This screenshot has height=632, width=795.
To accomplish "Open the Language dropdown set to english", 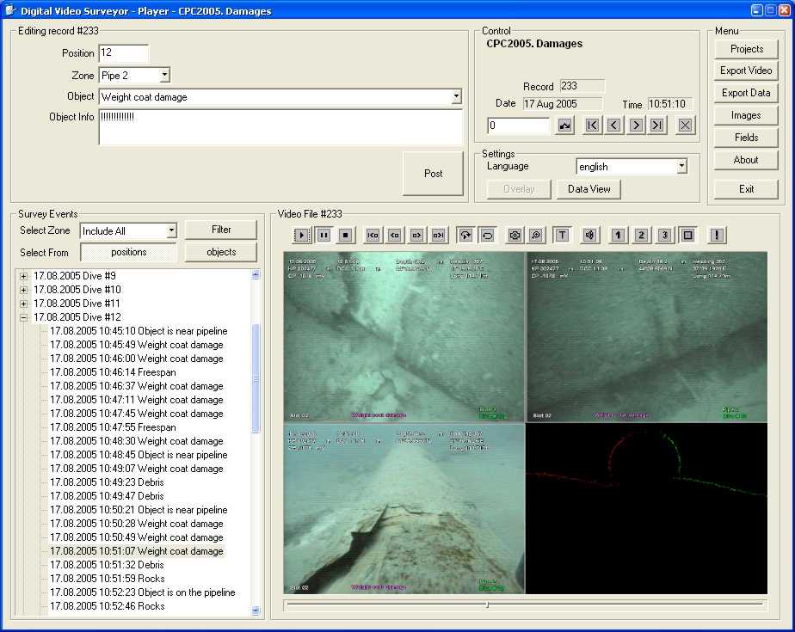I will pos(681,166).
